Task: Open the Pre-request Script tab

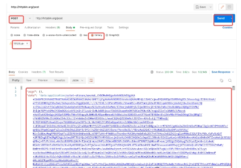Action: [91, 28]
